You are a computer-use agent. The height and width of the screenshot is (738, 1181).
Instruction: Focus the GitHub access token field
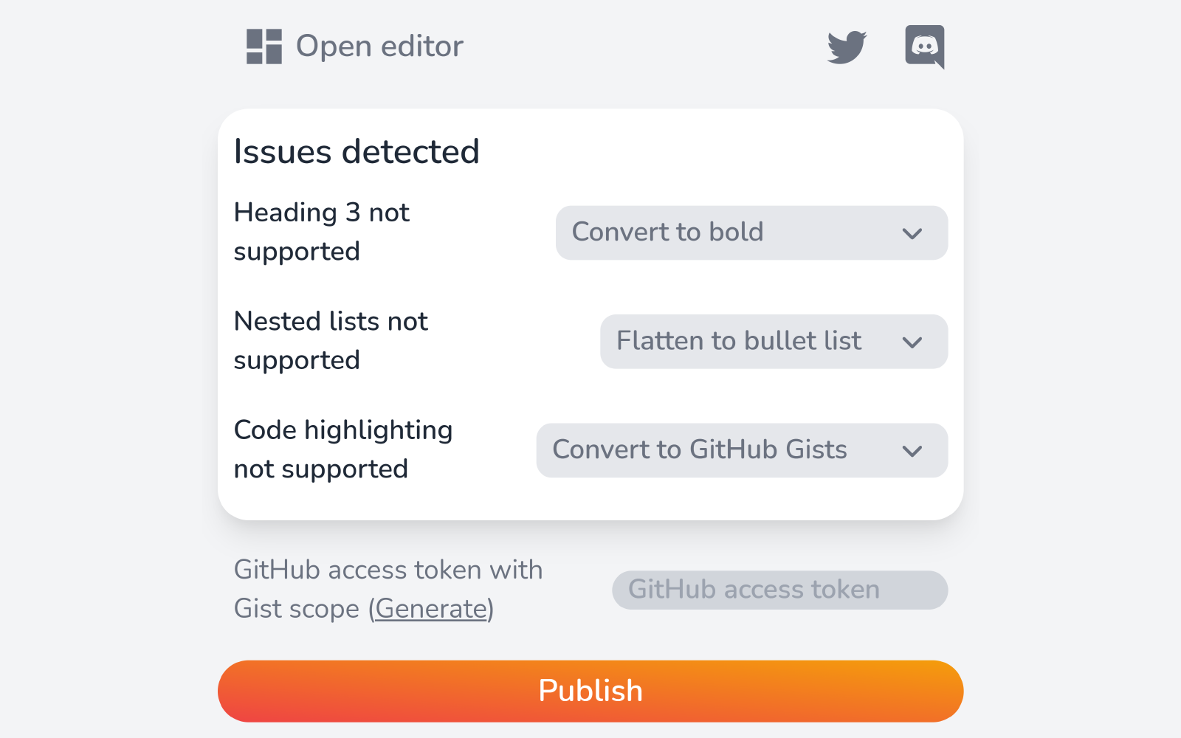click(x=779, y=590)
